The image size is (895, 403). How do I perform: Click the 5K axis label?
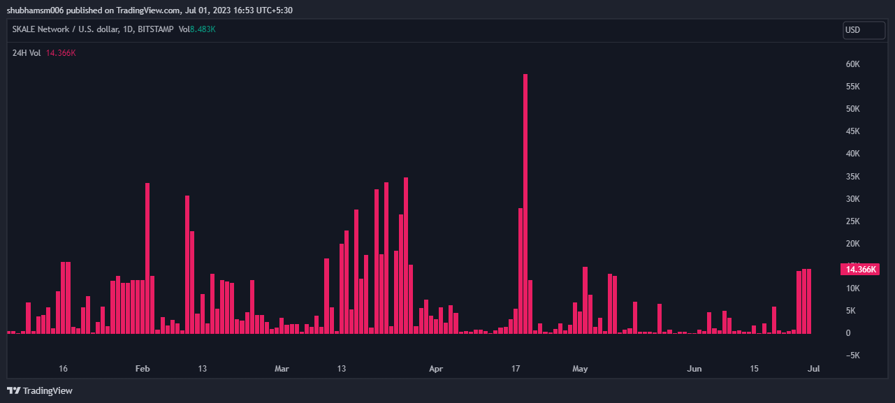(x=850, y=311)
